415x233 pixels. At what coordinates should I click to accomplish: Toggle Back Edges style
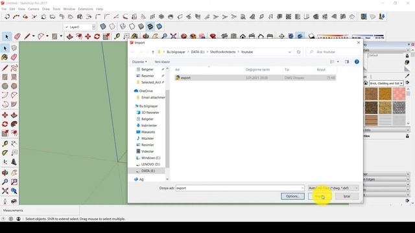tap(112, 27)
